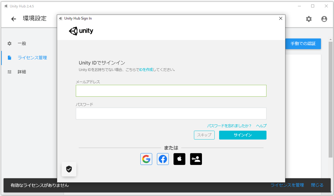Screen dimensions: 334x196
Task: Sign in with the Google icon
Action: (x=146, y=159)
